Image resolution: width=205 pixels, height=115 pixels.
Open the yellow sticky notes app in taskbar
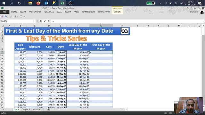pyautogui.click(x=54, y=3)
